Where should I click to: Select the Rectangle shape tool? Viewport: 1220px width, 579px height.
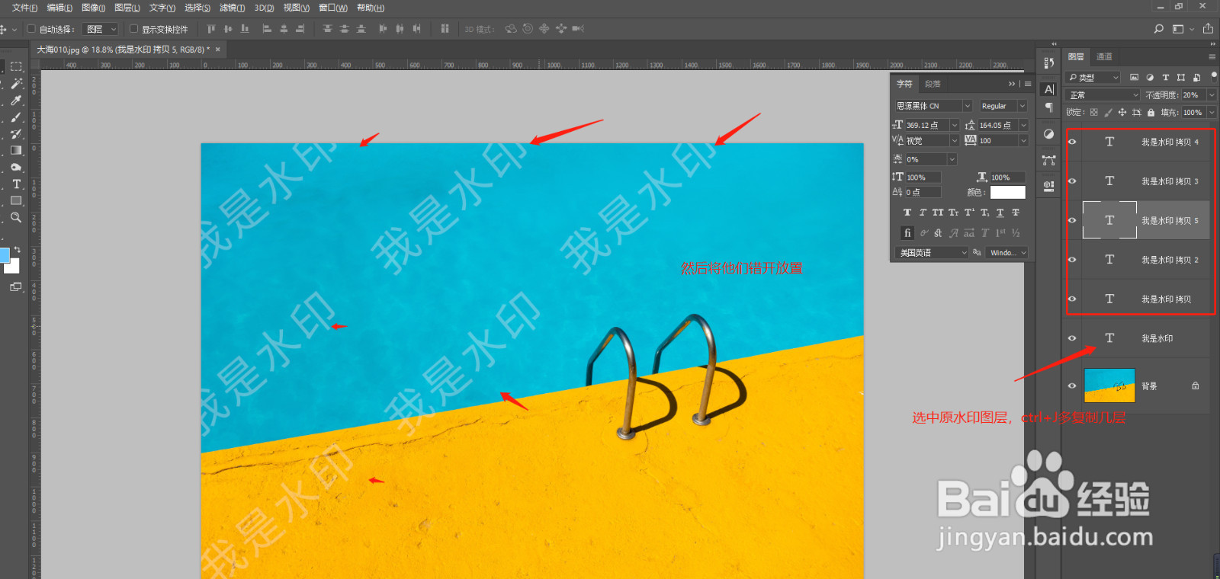coord(16,201)
